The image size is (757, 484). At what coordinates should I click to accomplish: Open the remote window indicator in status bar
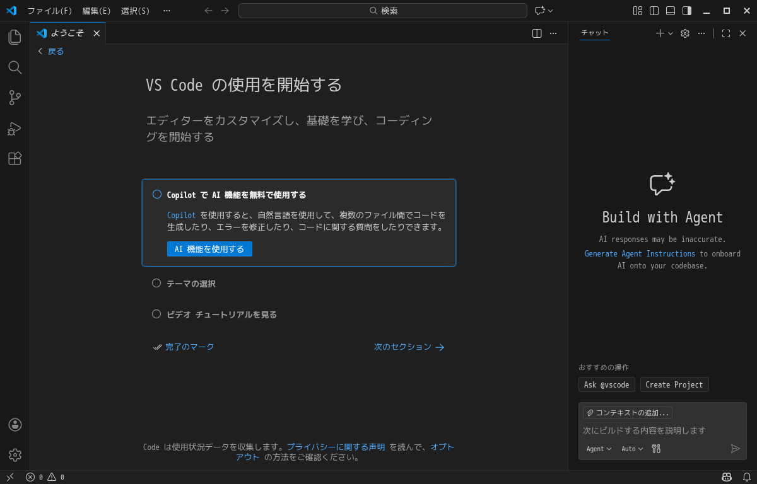tap(10, 477)
